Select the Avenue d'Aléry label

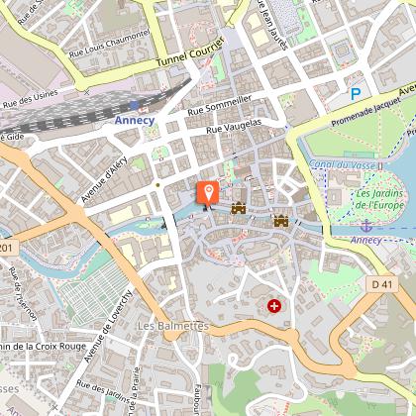click(104, 179)
